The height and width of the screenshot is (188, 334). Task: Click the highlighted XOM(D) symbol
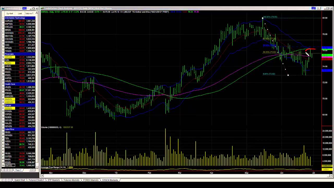coord(10,108)
